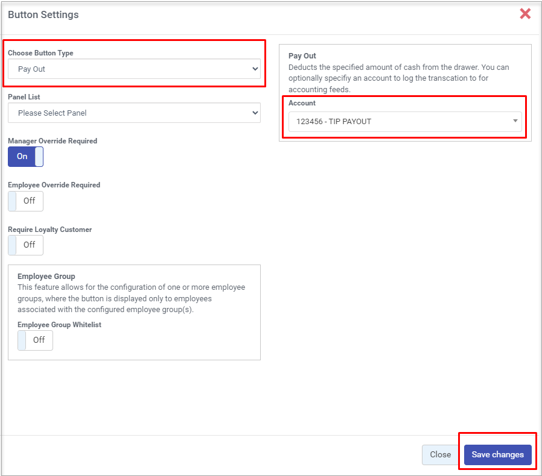Open the 123456 - TIP PAYOUT account dropdown

404,121
